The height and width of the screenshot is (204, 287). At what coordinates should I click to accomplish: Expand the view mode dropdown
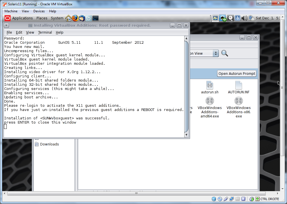pyautogui.click(x=215, y=53)
